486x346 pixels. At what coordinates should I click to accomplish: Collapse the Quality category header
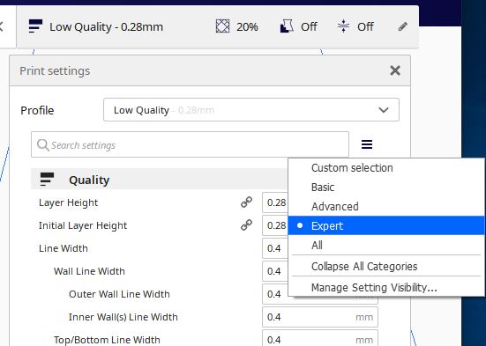160,180
